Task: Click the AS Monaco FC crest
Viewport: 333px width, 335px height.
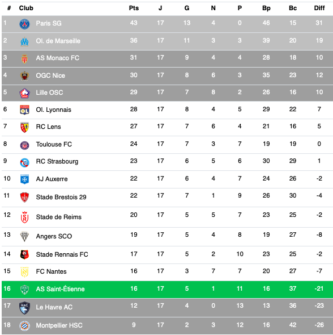Action: (24, 58)
